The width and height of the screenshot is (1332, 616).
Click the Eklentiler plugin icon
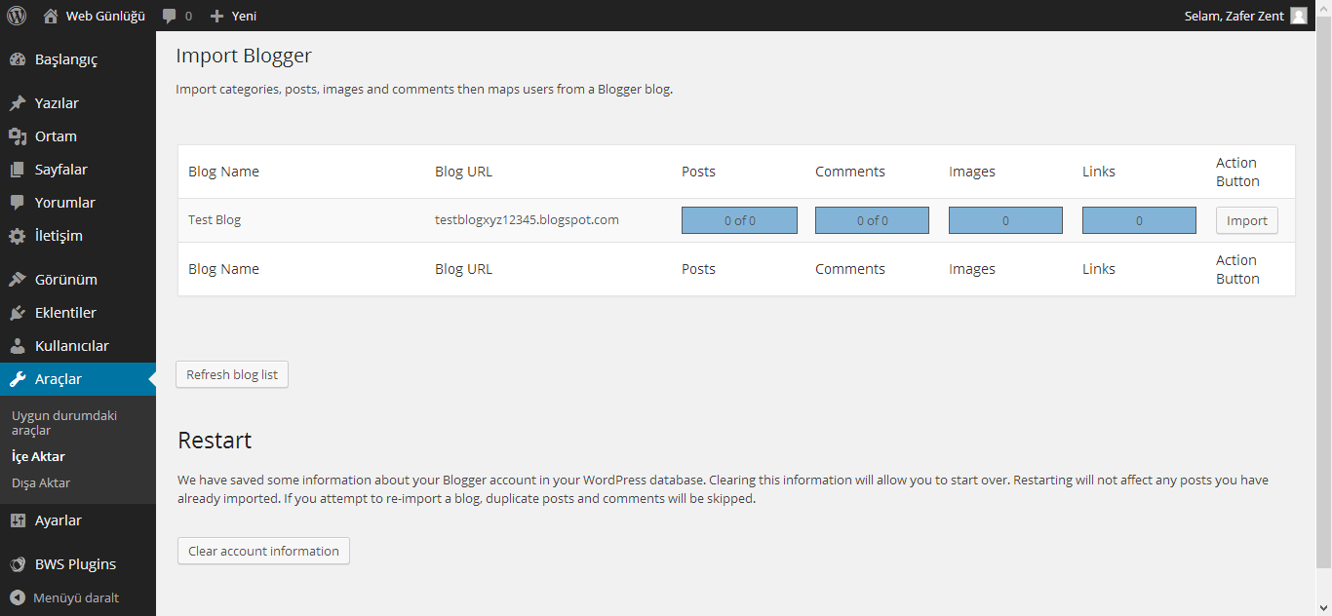pos(18,313)
